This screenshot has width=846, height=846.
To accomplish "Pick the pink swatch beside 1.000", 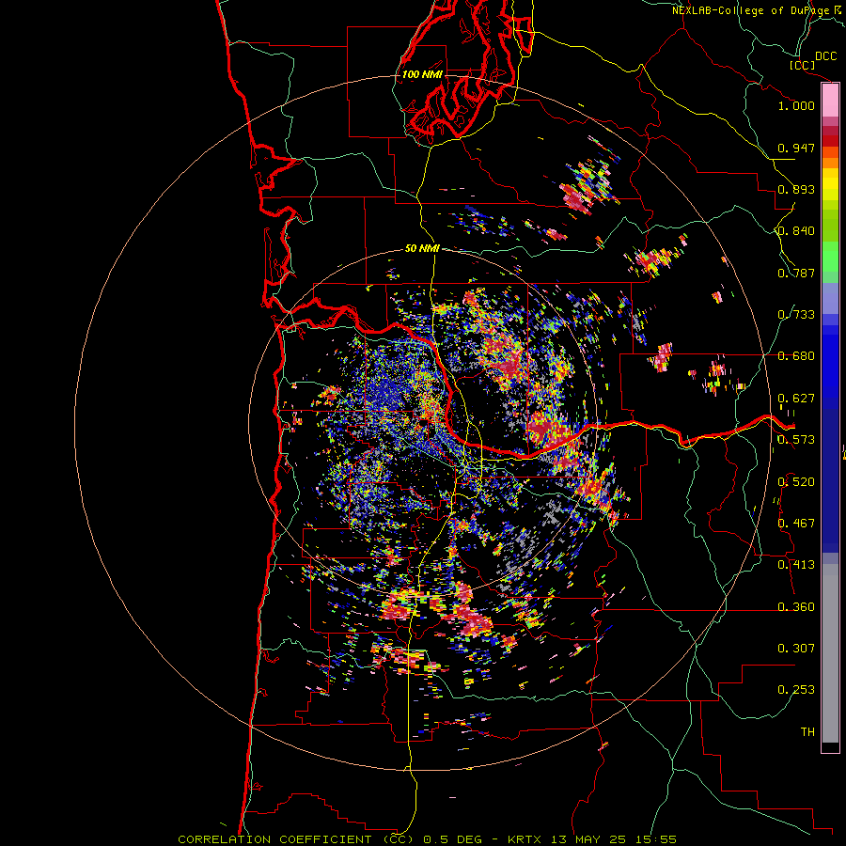I will tap(830, 101).
